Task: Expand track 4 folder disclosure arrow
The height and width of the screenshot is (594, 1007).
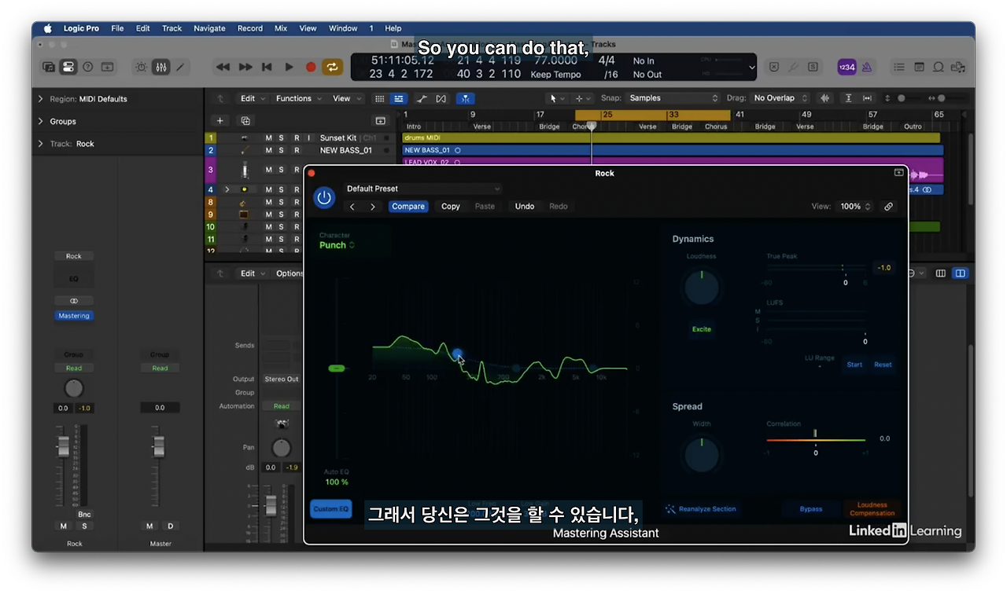Action: [x=227, y=189]
